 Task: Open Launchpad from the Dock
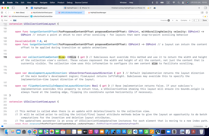tap(13, 132)
